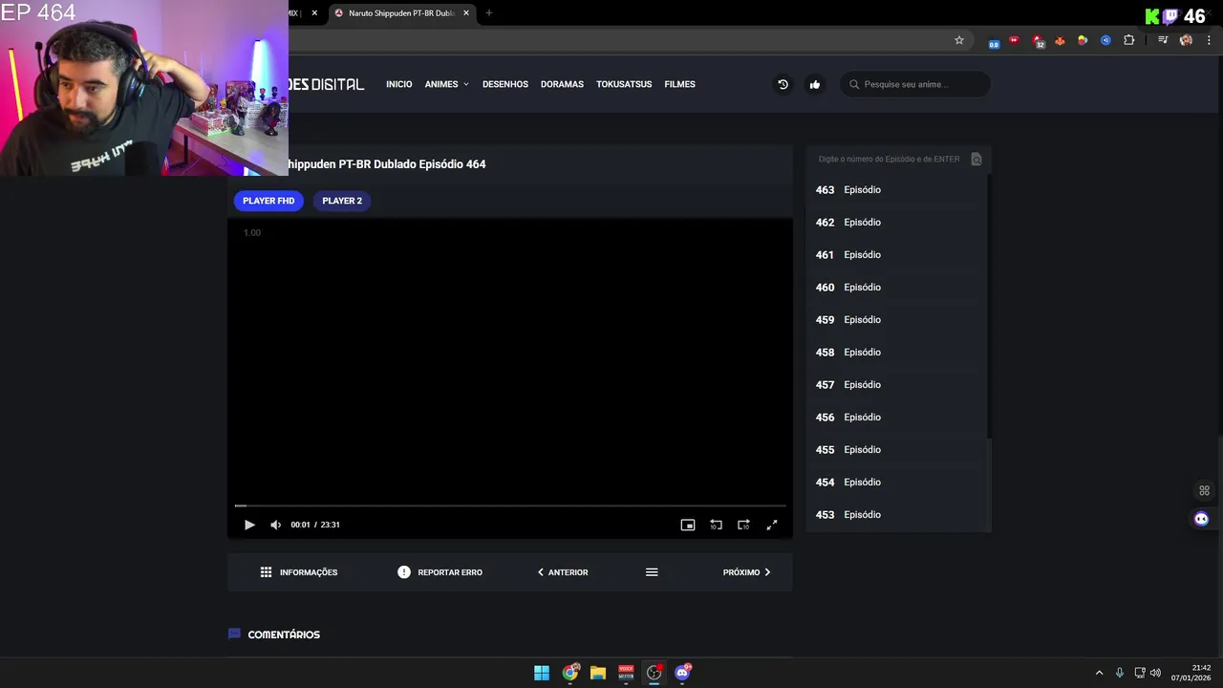Click the search magnifier icon
Viewport: 1223px width, 688px height.
tap(854, 84)
